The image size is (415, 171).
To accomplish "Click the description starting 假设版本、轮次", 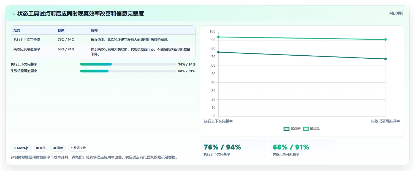I will (130, 40).
